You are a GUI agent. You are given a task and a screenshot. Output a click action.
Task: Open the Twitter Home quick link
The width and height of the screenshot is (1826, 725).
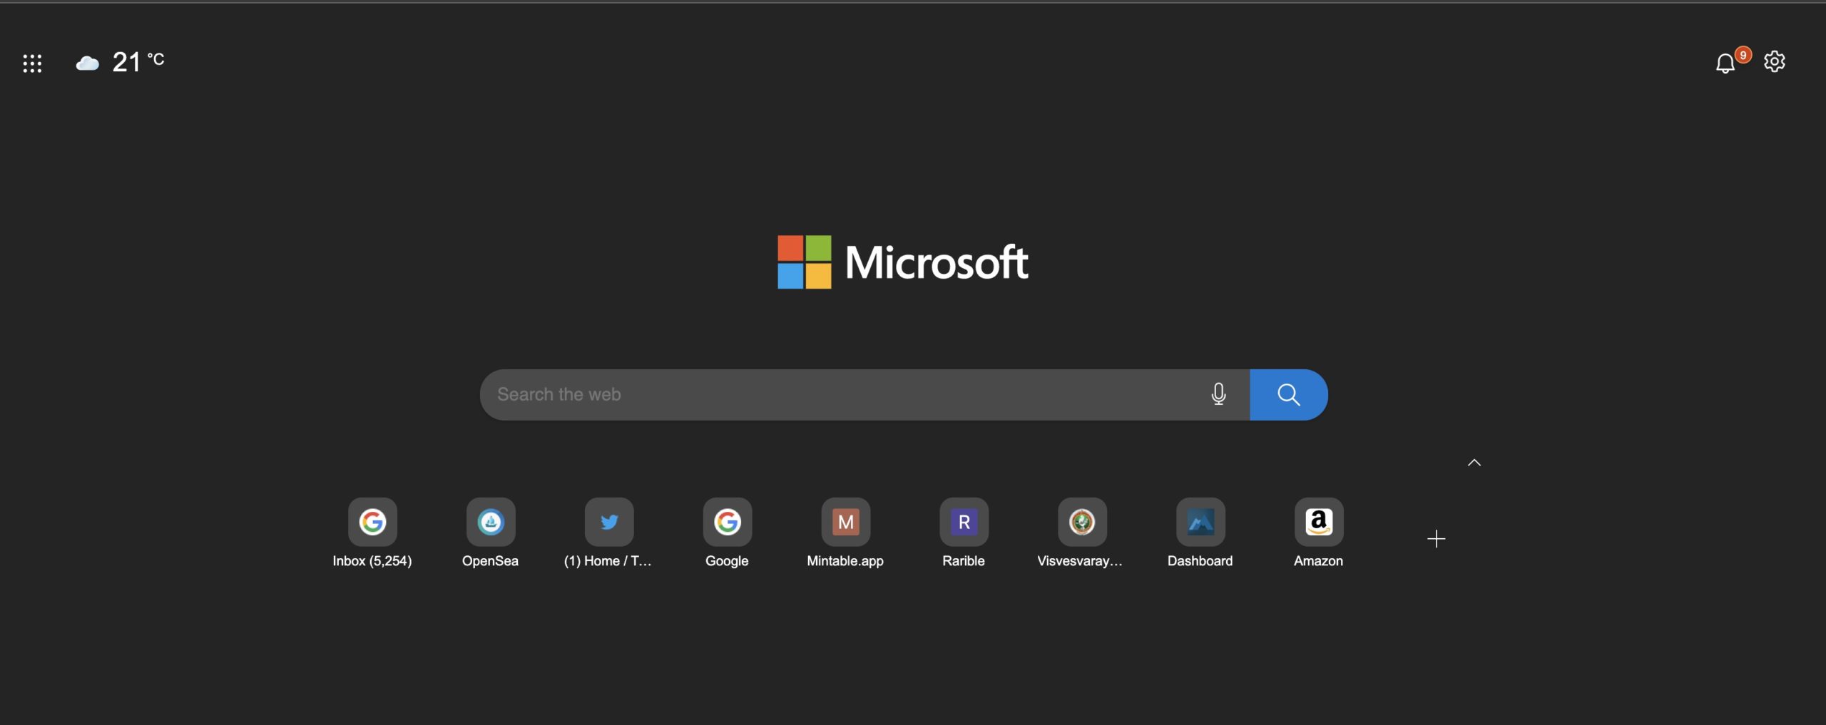click(608, 533)
